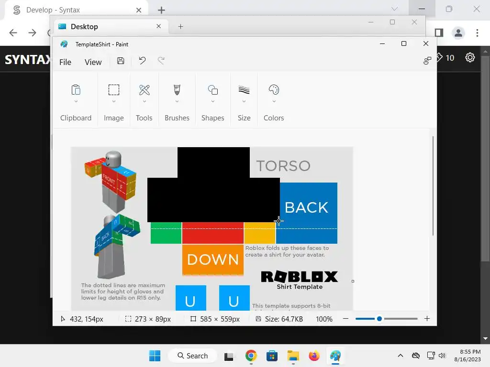Click the Chrome tab search dropdown arrow
Viewport: 490px width, 367px height.
(394, 9)
